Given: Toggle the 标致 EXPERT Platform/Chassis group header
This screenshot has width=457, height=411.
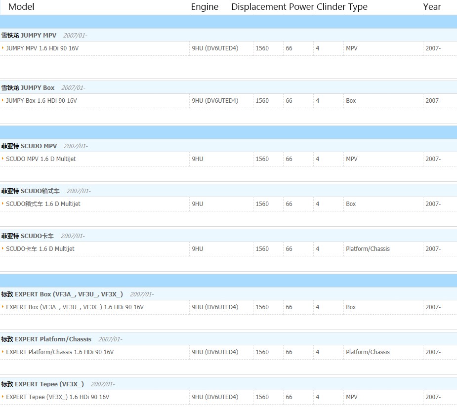Looking at the screenshot, I should (46, 339).
